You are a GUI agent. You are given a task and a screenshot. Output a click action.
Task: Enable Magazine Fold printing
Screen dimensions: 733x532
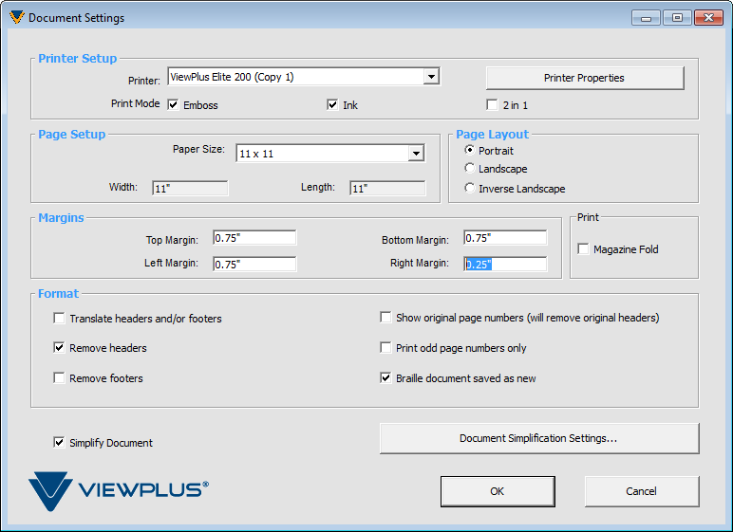[x=584, y=249]
